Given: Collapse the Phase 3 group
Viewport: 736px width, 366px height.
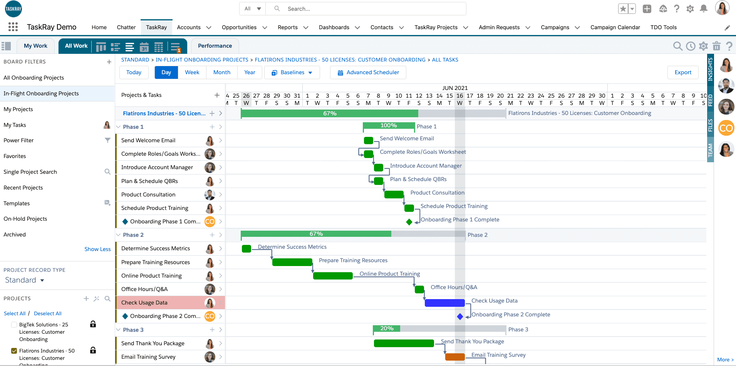Looking at the screenshot, I should pos(118,330).
